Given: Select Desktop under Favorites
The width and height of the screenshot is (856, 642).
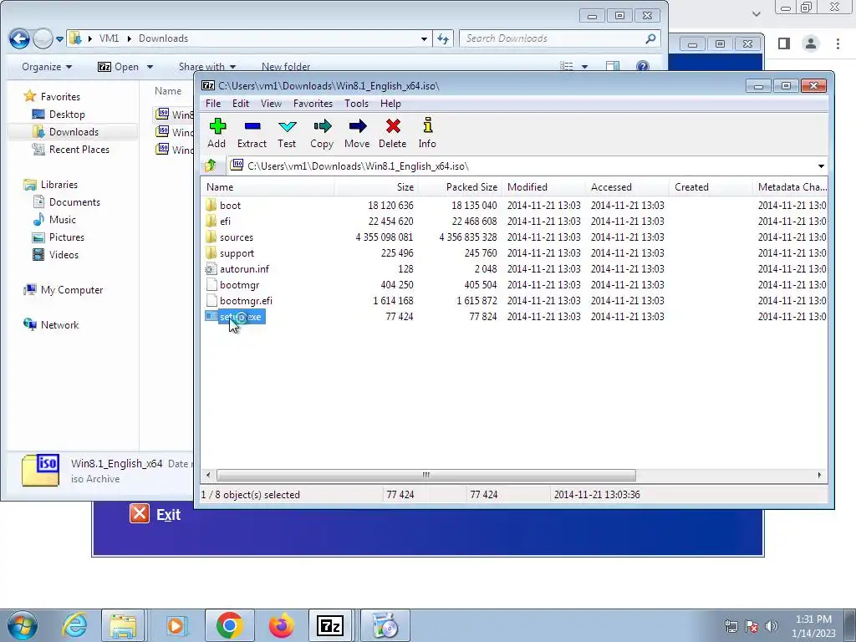Looking at the screenshot, I should point(67,114).
